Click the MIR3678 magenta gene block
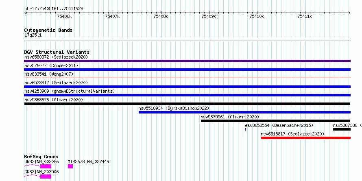362x181 pixels. pos(70,166)
